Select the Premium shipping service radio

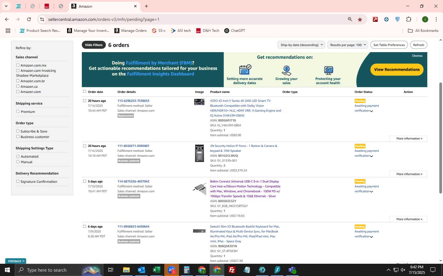[18, 111]
